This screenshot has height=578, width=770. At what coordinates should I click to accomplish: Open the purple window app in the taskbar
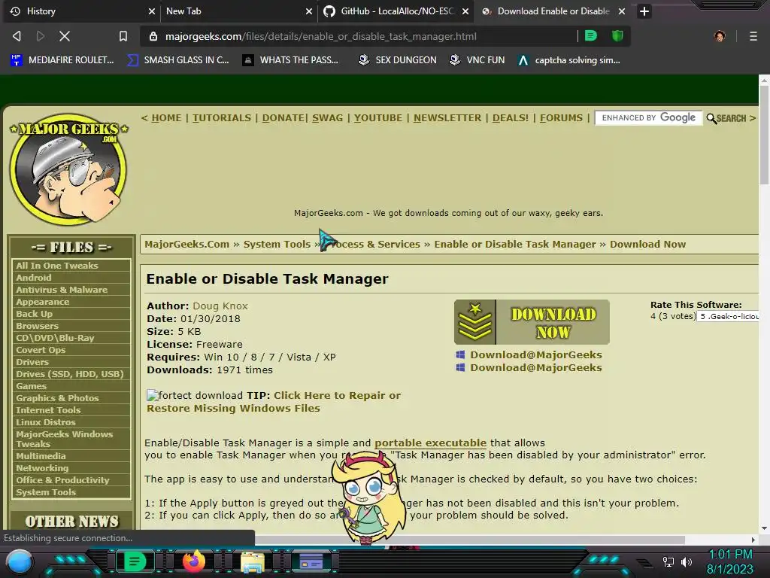[x=311, y=561]
